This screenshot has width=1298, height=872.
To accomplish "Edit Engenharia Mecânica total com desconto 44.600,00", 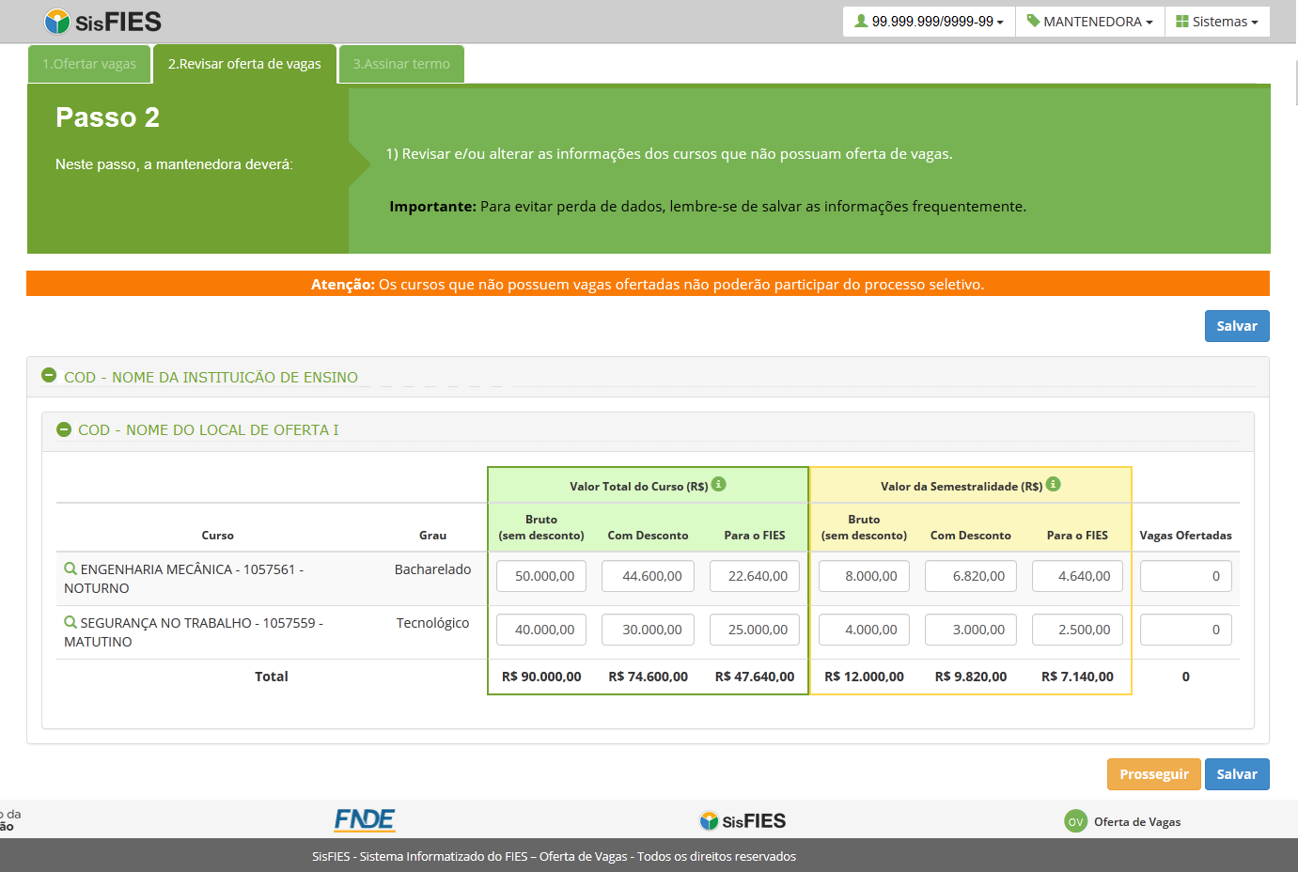I will tap(648, 576).
